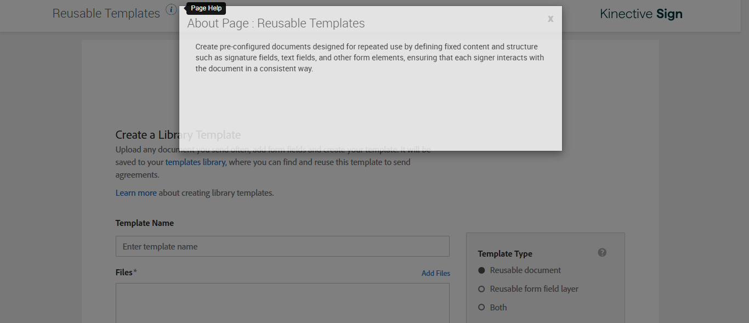The image size is (749, 323).
Task: Click the Template Type help question icon
Action: coord(602,253)
